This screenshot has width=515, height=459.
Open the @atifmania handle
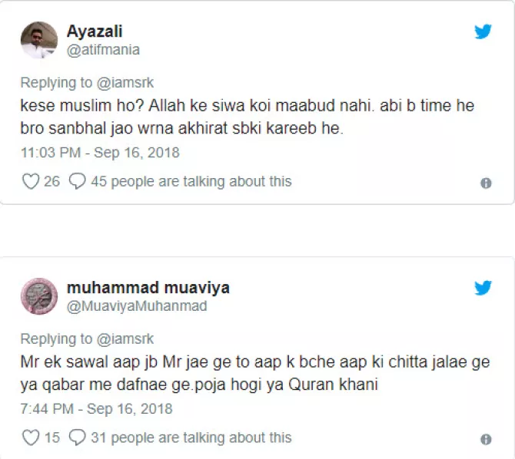tap(103, 50)
